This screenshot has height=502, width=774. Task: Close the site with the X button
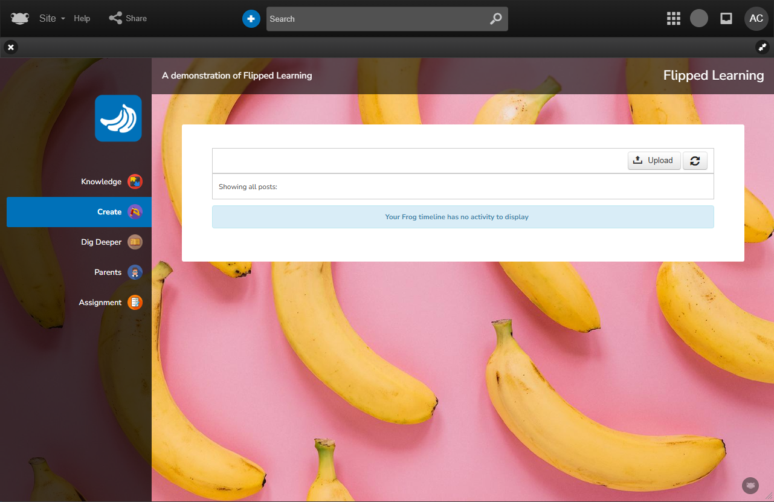pos(11,47)
